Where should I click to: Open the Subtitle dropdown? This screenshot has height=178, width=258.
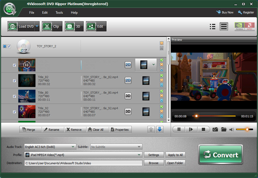pyautogui.click(x=116, y=147)
